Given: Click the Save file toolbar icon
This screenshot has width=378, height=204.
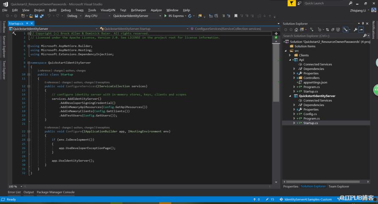Looking at the screenshot, I should point(37,16).
